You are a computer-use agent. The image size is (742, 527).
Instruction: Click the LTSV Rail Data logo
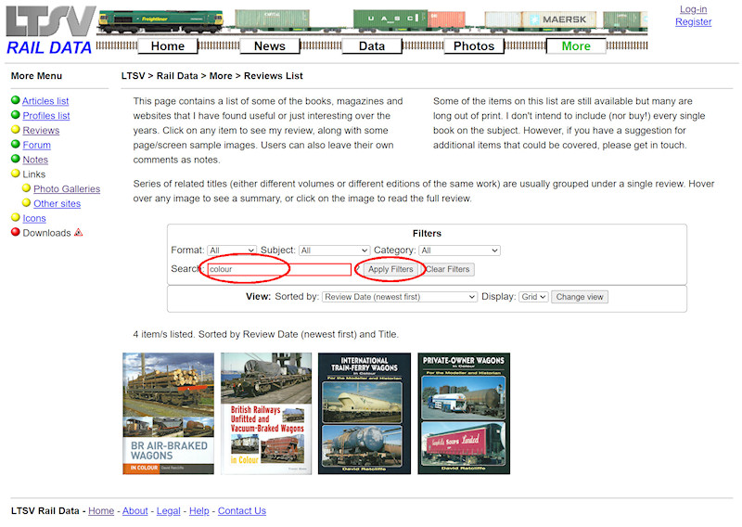click(49, 31)
